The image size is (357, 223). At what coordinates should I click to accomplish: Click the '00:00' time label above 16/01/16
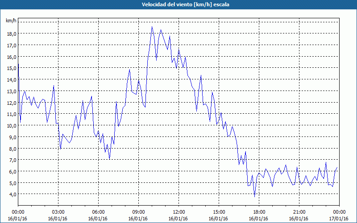[18, 212]
